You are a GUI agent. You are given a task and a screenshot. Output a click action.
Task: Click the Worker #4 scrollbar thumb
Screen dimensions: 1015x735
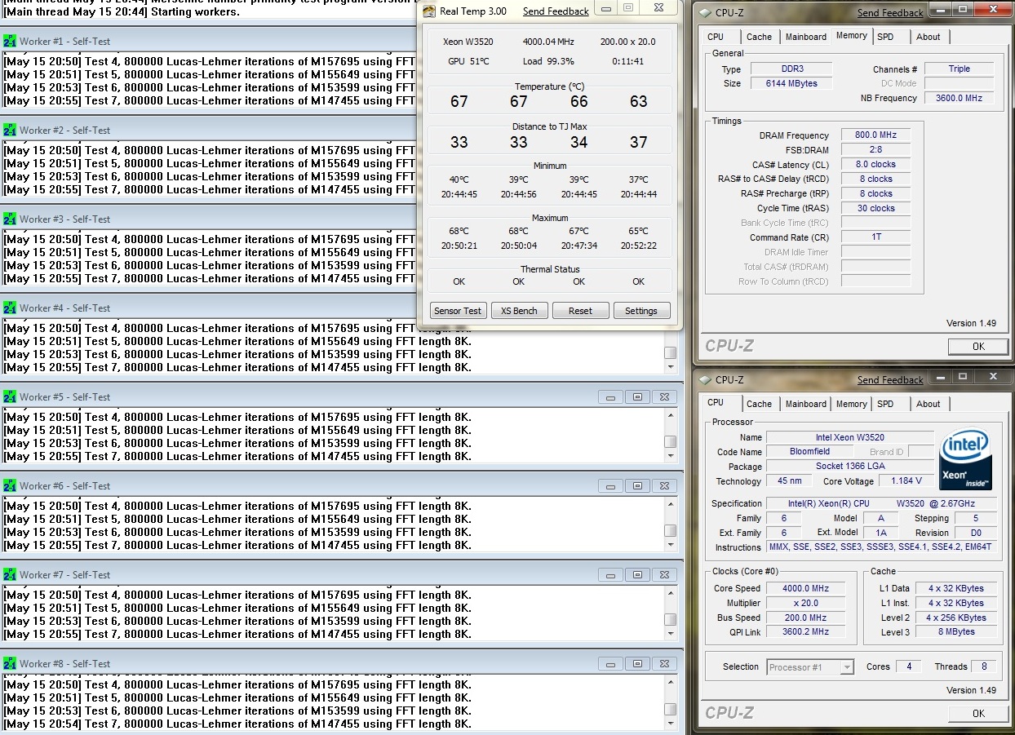pos(670,353)
